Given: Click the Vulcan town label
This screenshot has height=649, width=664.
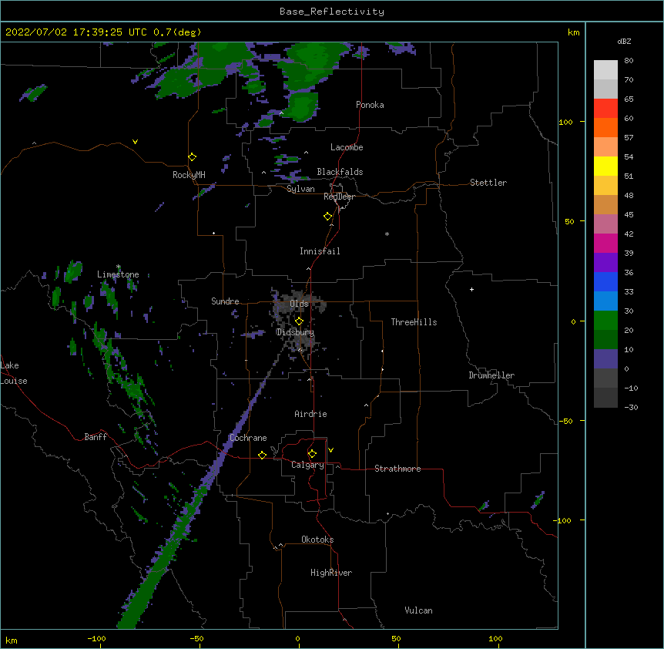Looking at the screenshot, I should point(418,610).
